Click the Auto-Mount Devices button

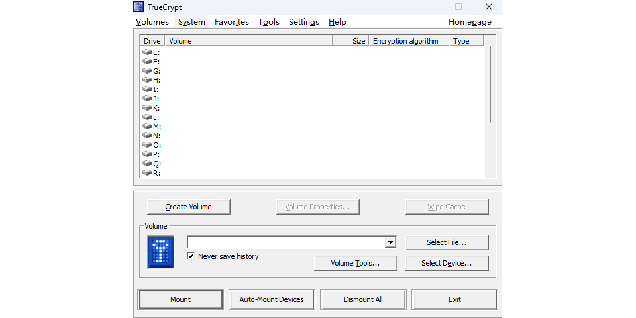click(272, 299)
